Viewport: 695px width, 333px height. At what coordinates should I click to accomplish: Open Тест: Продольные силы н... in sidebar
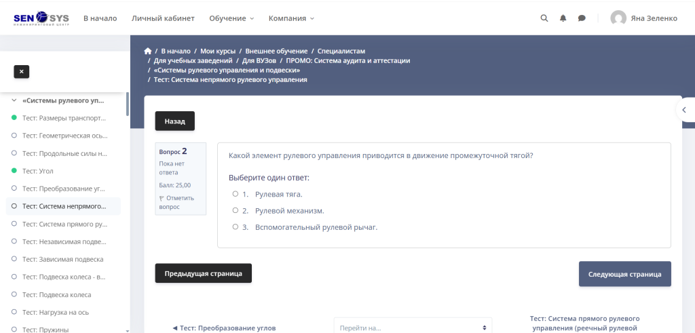pos(64,153)
